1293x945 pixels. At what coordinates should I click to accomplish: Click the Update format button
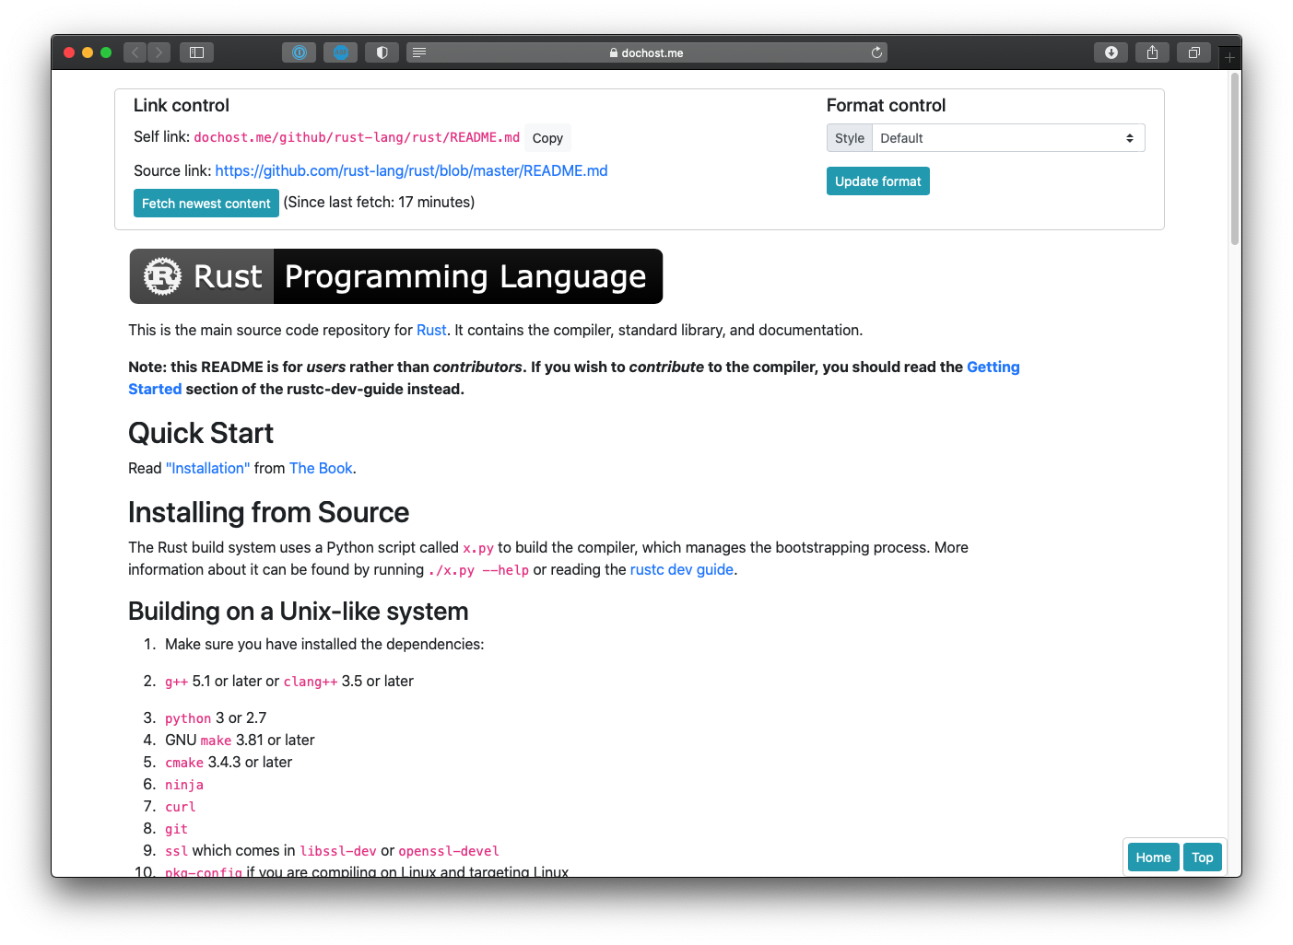pyautogui.click(x=878, y=181)
